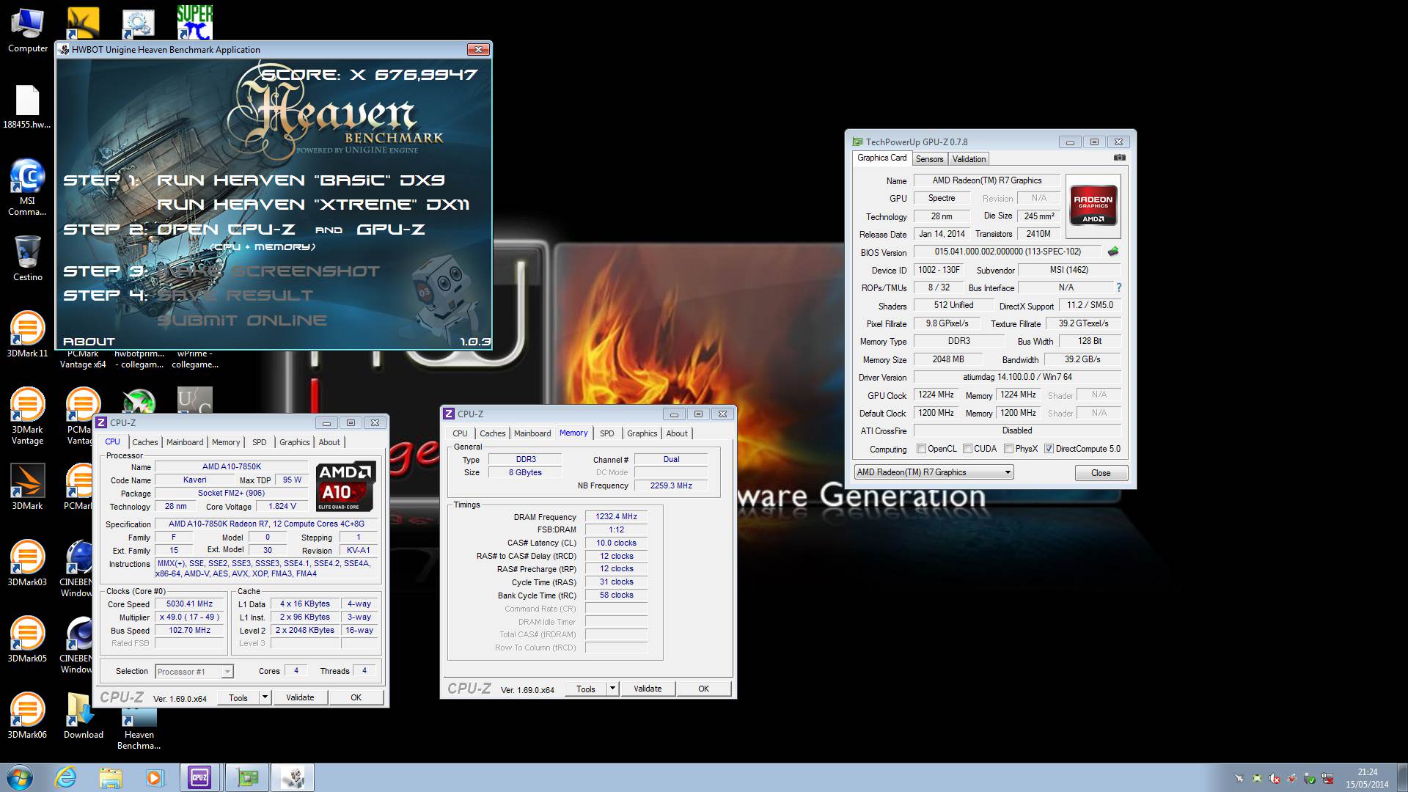Click OK in CPU-Z Memory window
1408x792 pixels.
pos(703,689)
